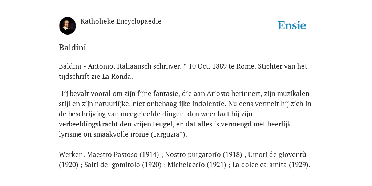This screenshot has width=372, height=186.
Task: Click the round portrait avatar image
Action: coord(68,26)
